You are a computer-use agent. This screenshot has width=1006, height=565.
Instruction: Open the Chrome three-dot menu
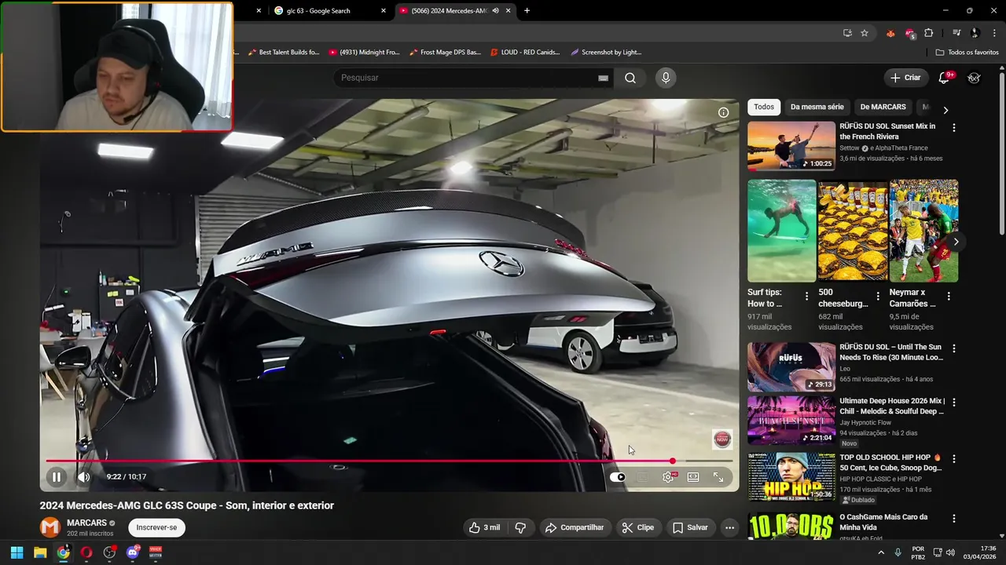[x=995, y=33]
